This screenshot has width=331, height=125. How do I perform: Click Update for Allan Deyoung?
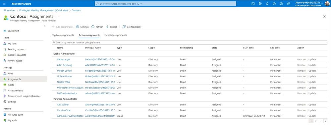[x=312, y=65]
